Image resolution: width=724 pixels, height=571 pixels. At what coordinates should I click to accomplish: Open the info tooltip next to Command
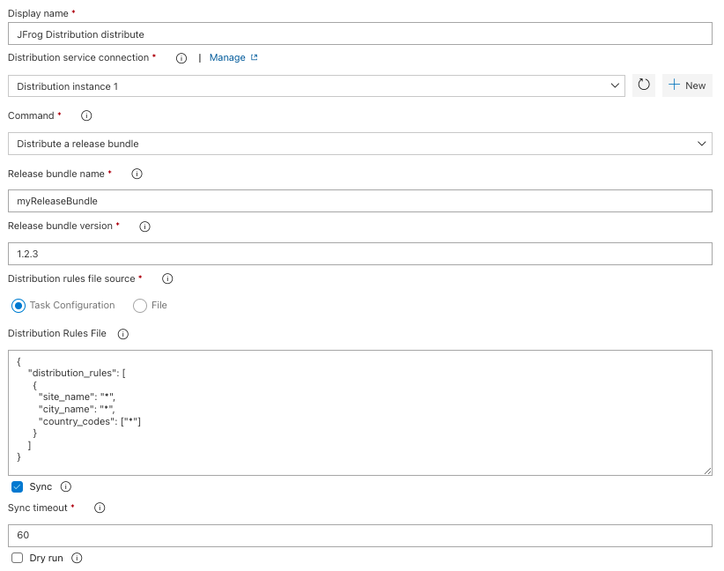point(85,115)
